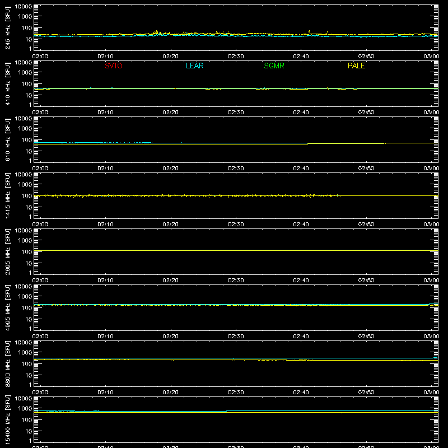
Task: Select the 8800 MHz [SFU] axis label
Action: [7, 363]
